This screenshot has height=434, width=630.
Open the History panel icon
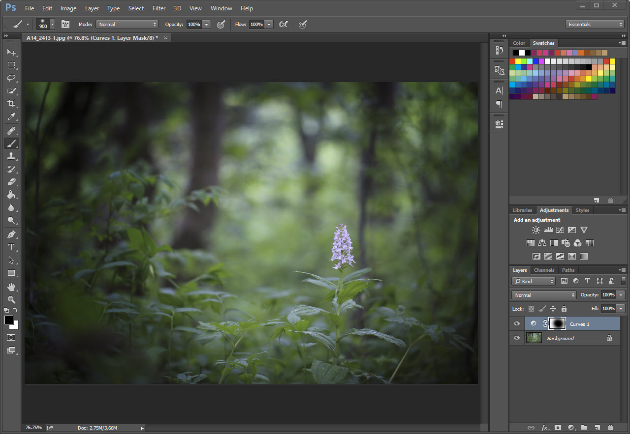(x=499, y=50)
